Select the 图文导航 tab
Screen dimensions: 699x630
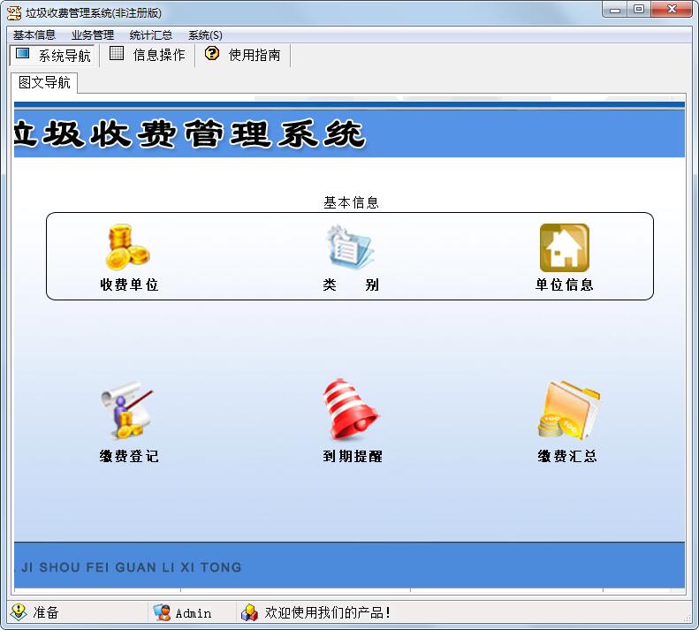click(x=44, y=83)
